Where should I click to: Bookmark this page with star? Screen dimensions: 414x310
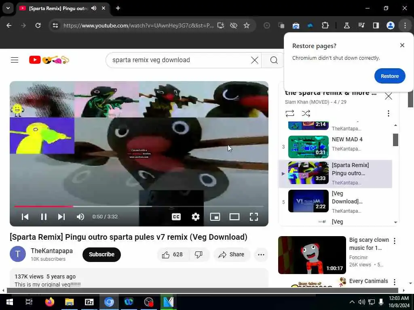(x=246, y=25)
